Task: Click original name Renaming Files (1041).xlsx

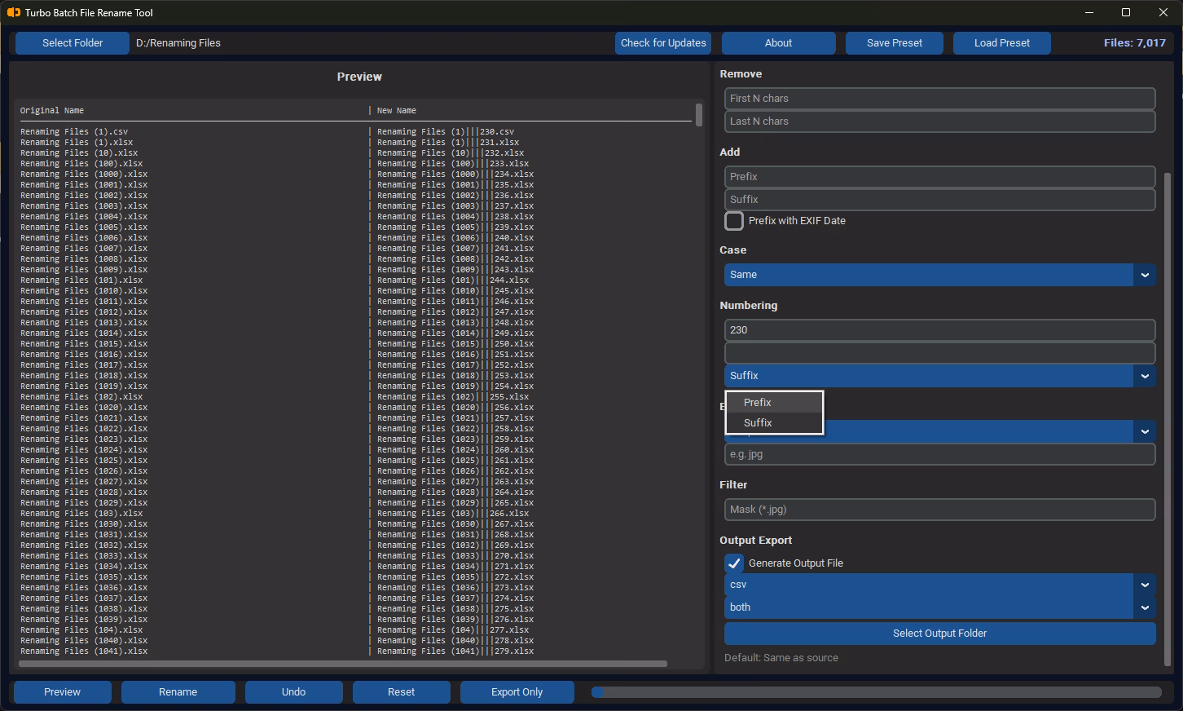Action: click(x=84, y=651)
